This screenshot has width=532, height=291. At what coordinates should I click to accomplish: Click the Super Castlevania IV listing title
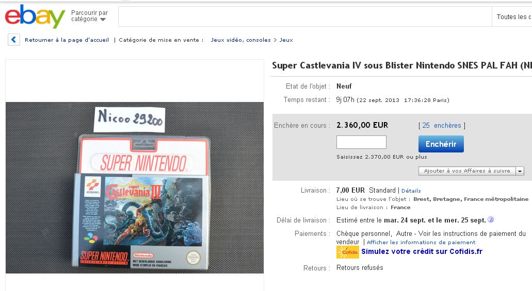(402, 65)
